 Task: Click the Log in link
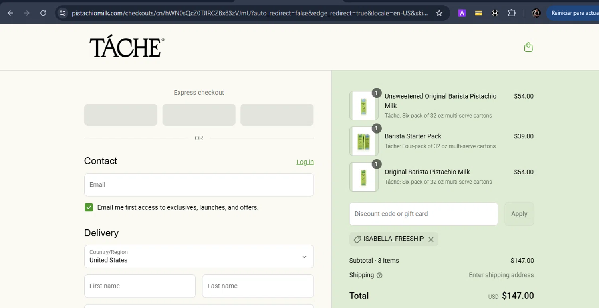click(305, 162)
